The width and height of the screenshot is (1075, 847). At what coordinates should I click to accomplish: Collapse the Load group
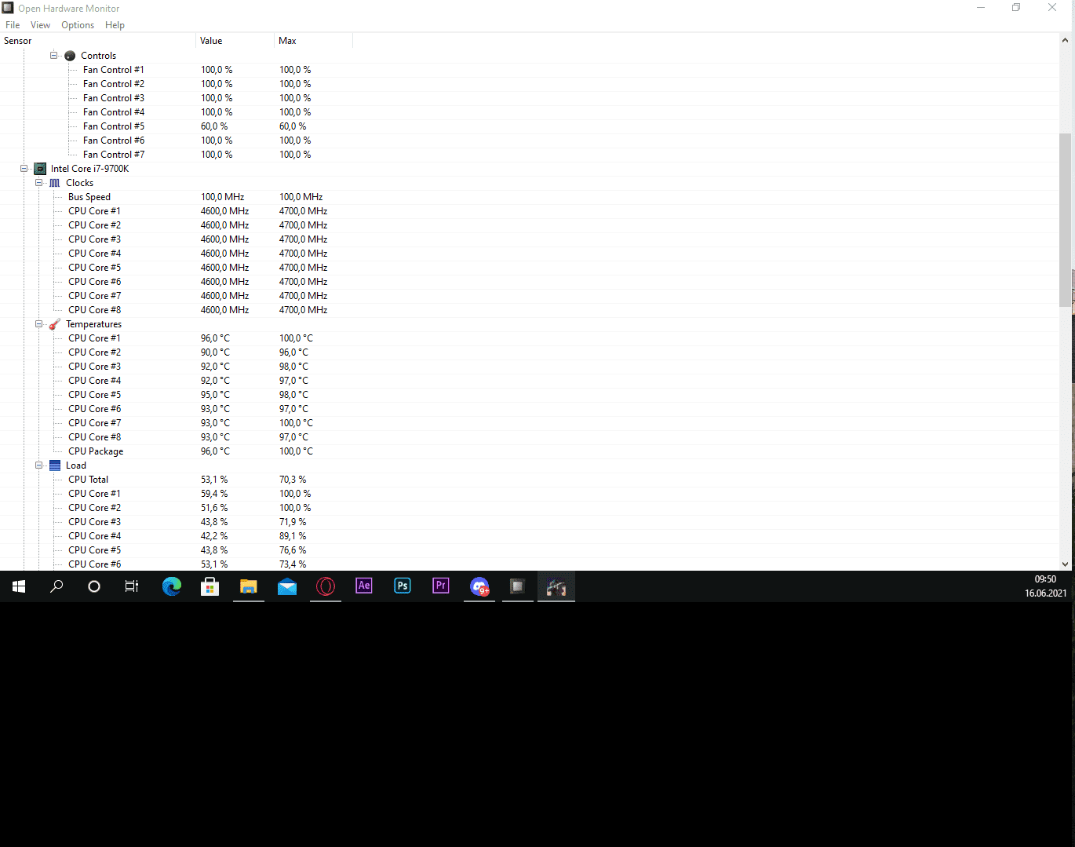(39, 465)
